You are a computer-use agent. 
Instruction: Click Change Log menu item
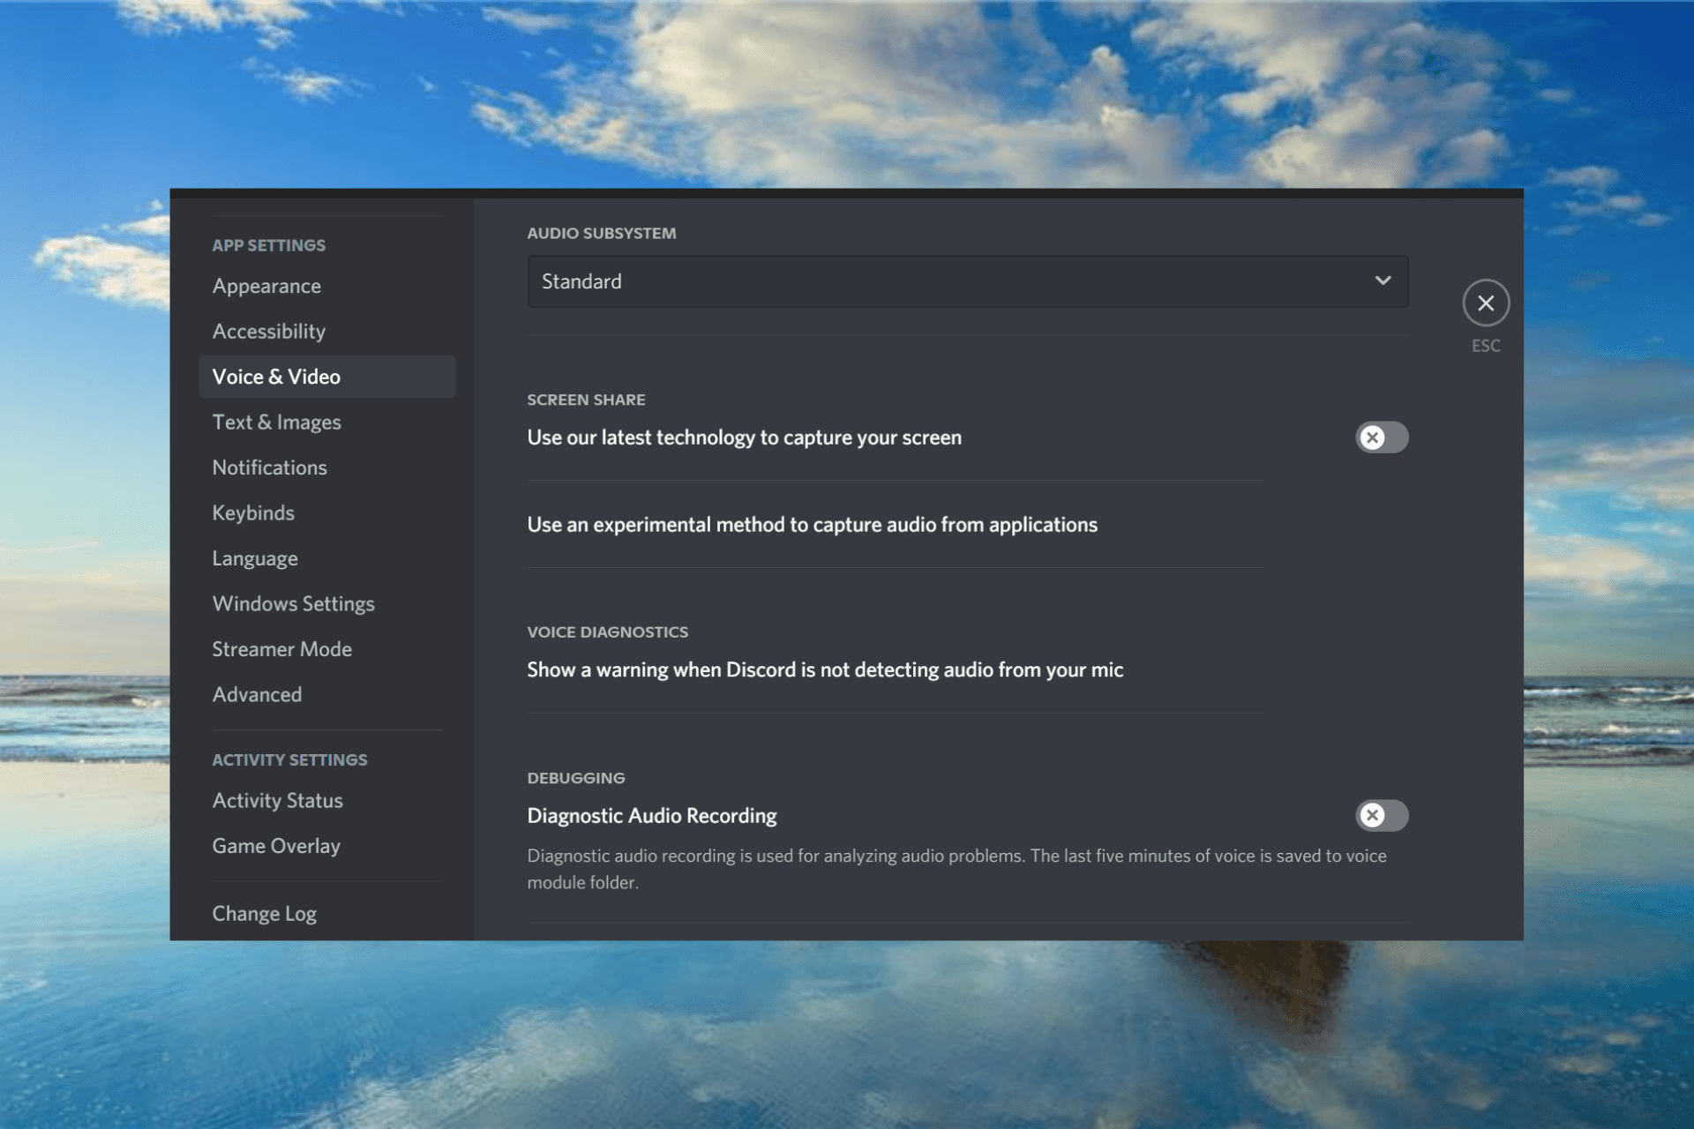pos(264,912)
